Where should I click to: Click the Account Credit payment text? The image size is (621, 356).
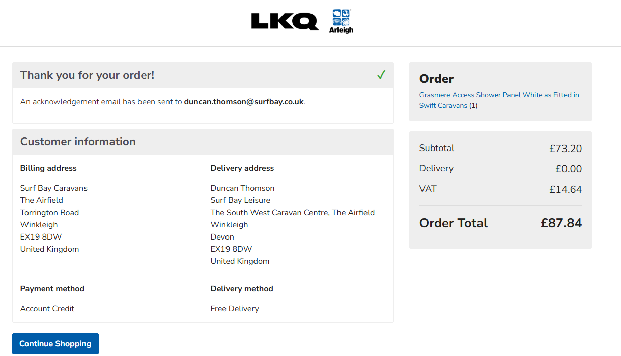click(47, 309)
